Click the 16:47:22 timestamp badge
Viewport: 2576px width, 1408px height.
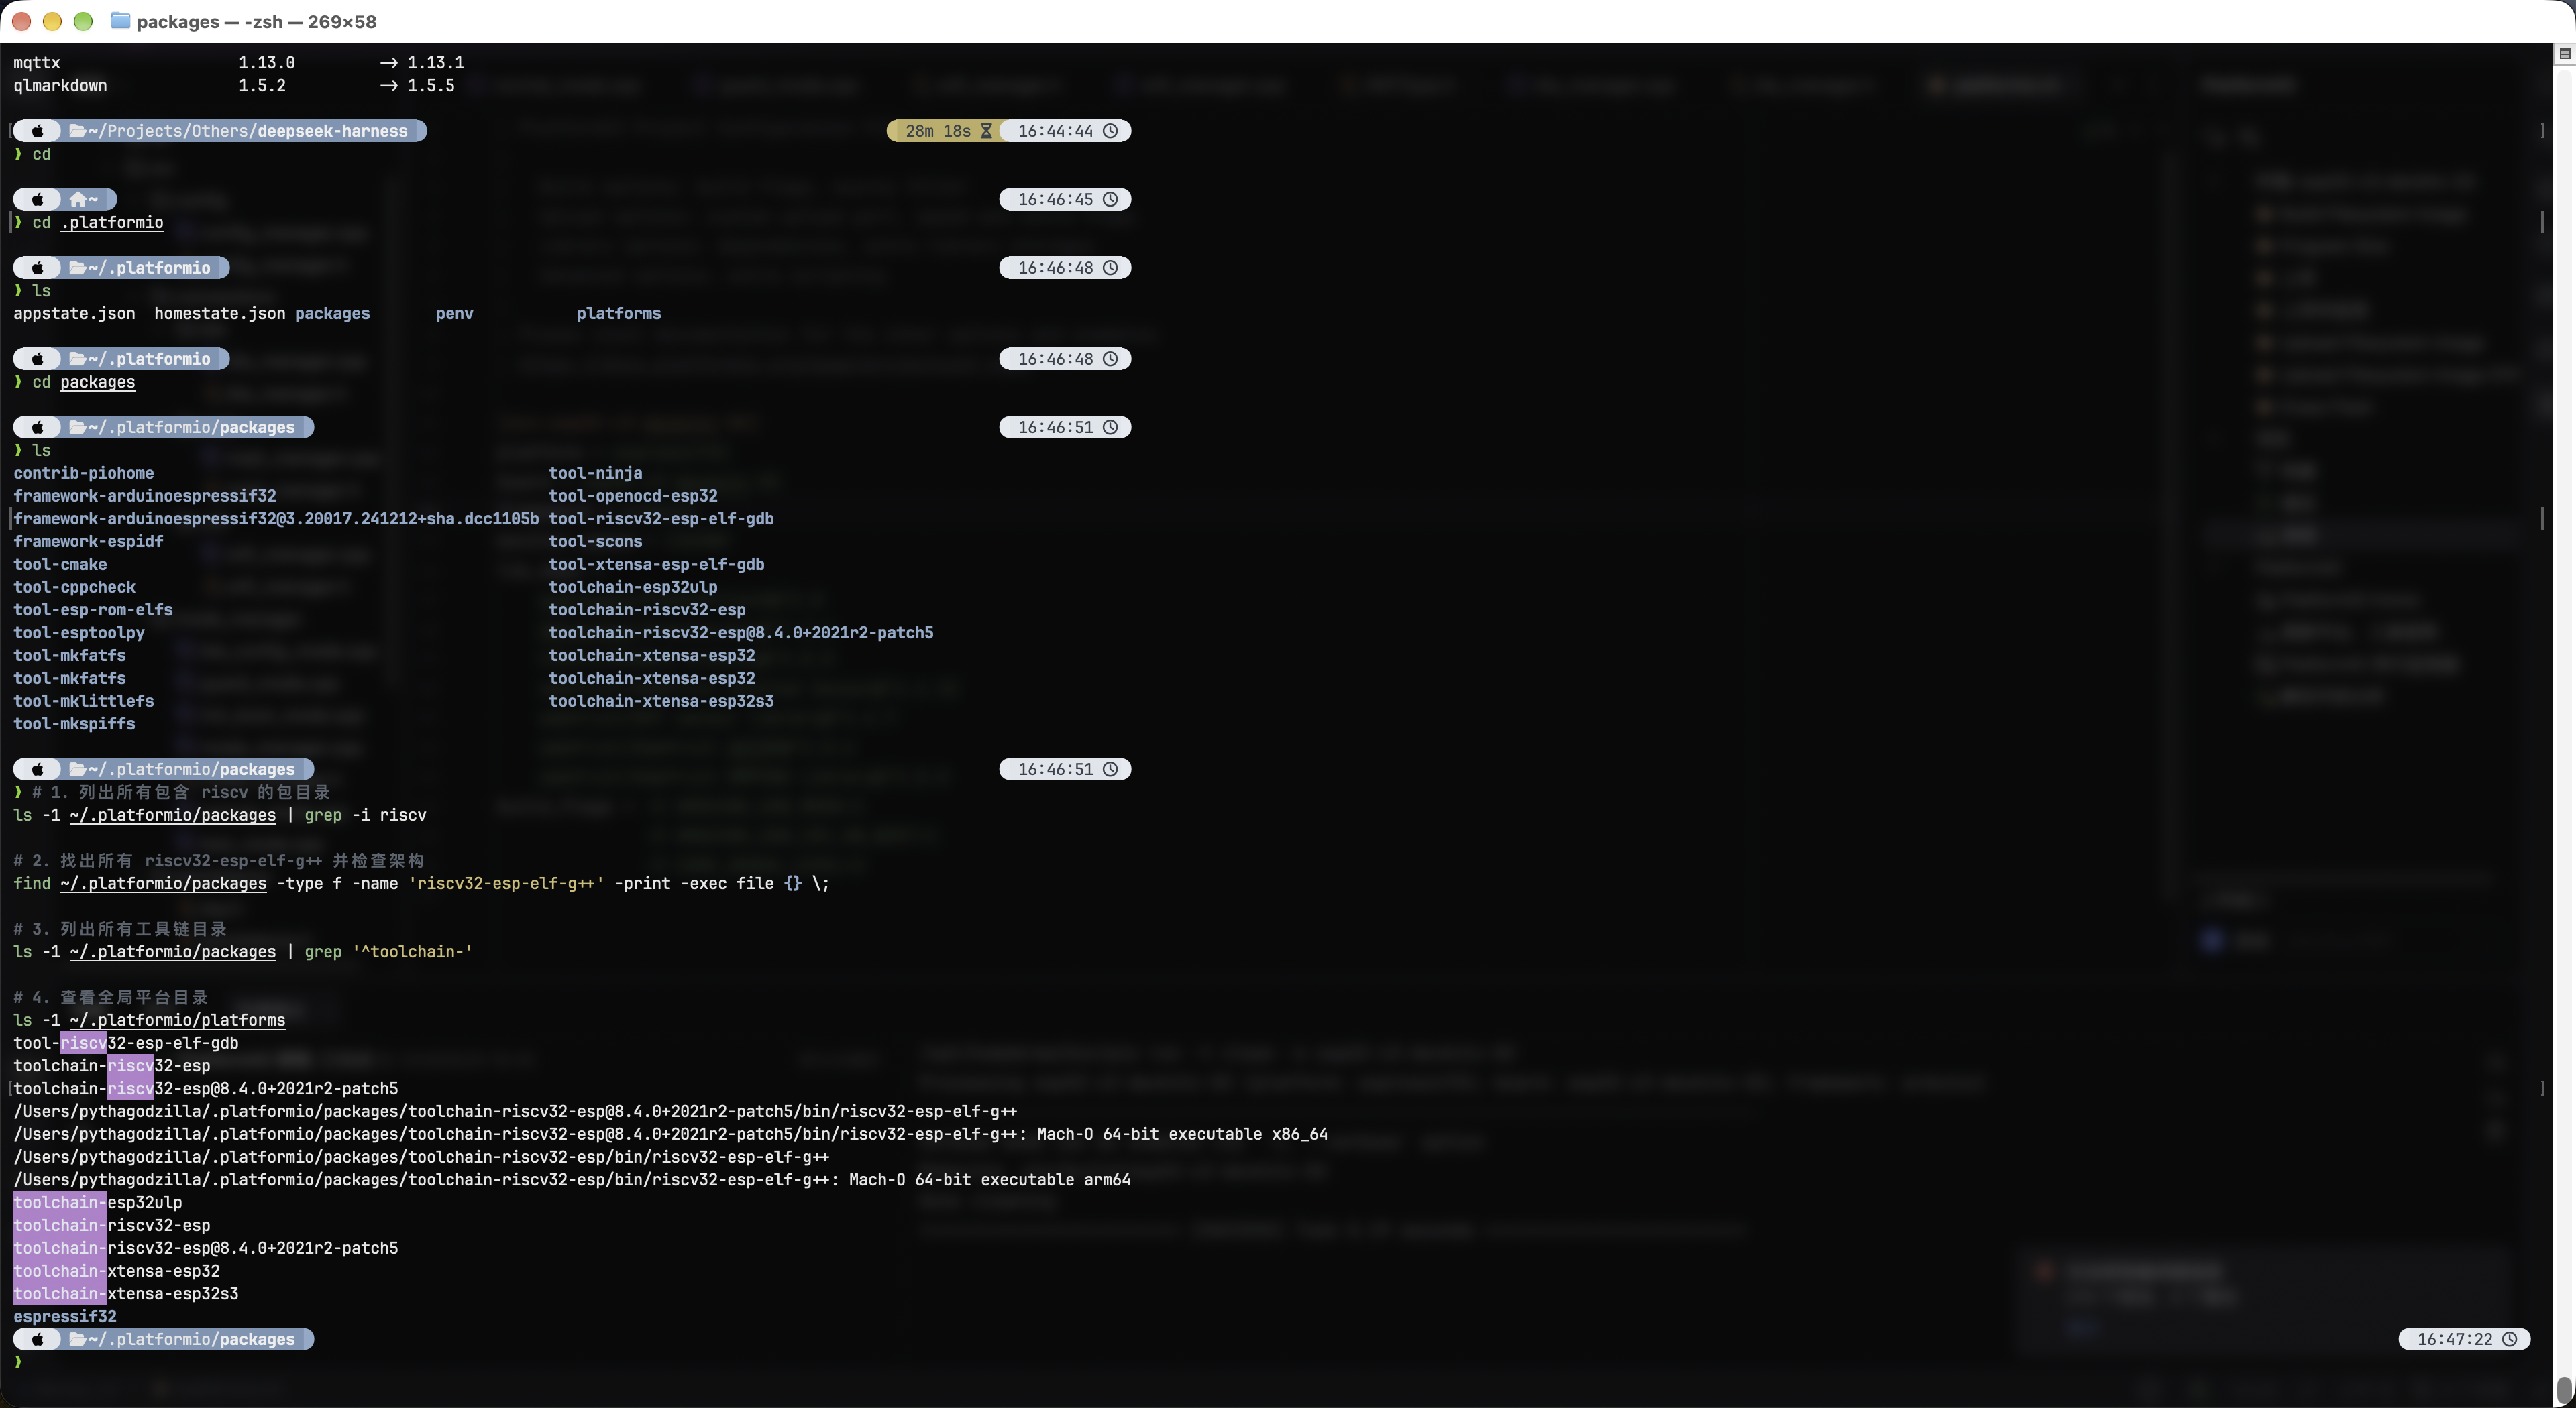[x=2464, y=1339]
